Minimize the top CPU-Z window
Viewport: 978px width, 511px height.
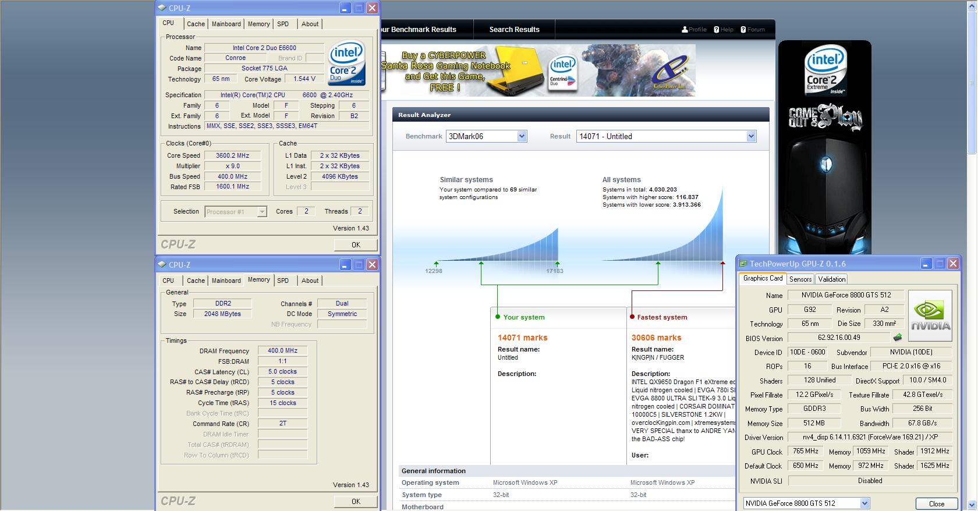click(345, 8)
